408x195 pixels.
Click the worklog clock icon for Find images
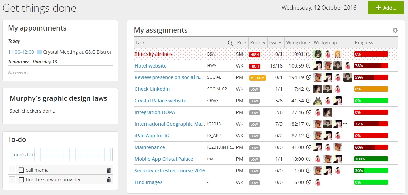point(308,182)
